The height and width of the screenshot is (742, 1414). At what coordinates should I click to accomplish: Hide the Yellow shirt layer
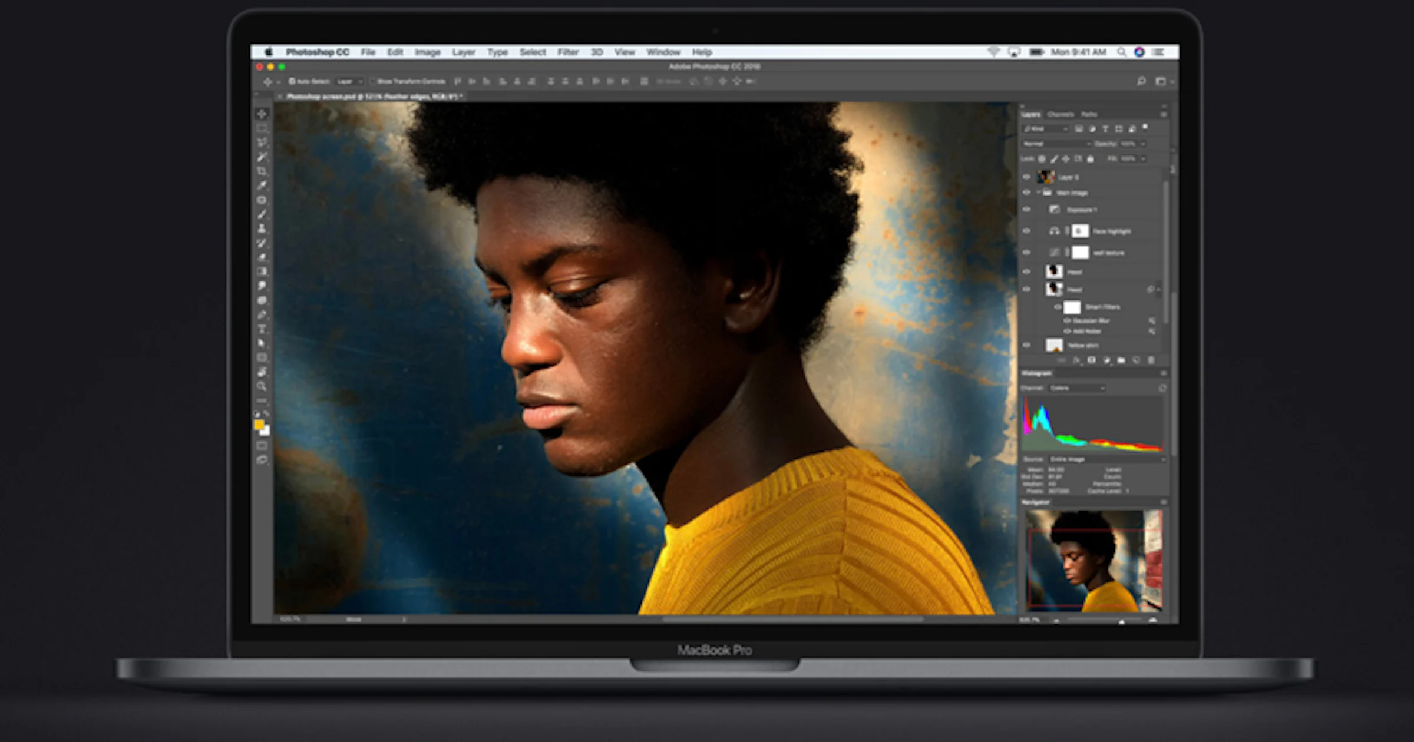coord(1027,345)
